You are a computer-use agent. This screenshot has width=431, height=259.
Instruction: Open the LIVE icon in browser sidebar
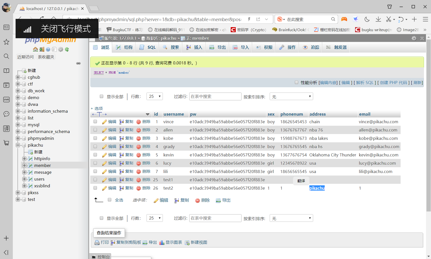[x=6, y=100]
